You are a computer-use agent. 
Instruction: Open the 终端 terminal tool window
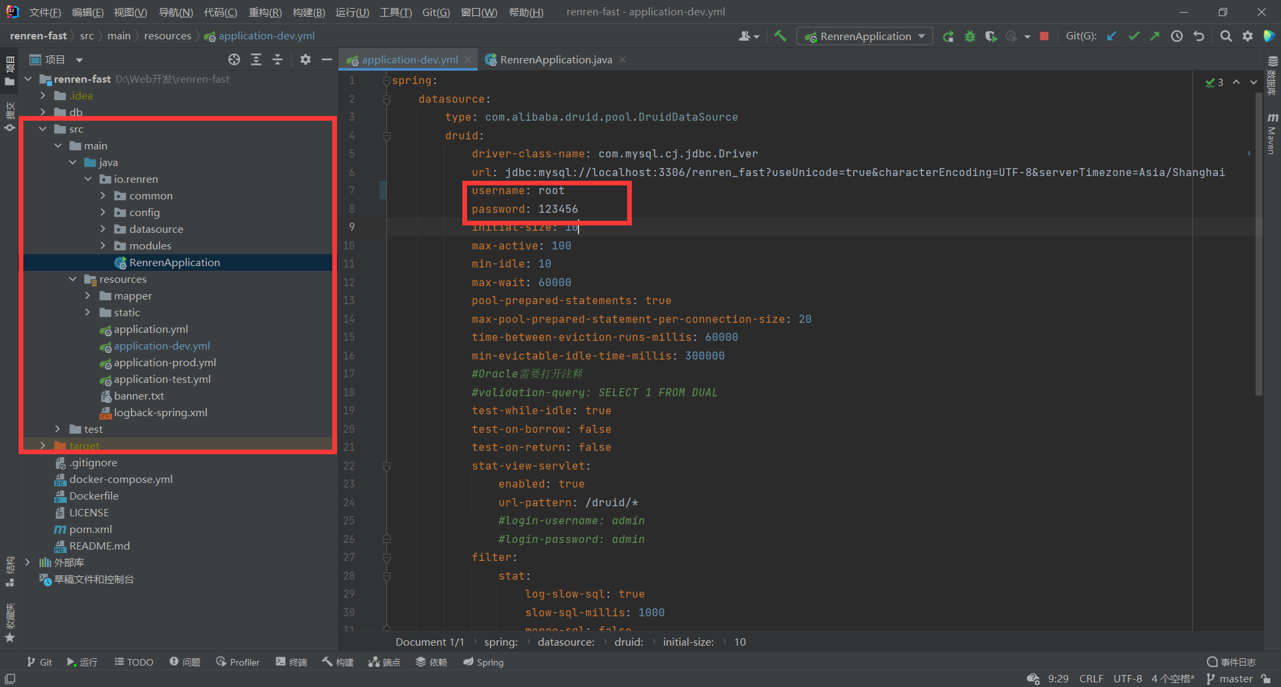[291, 662]
